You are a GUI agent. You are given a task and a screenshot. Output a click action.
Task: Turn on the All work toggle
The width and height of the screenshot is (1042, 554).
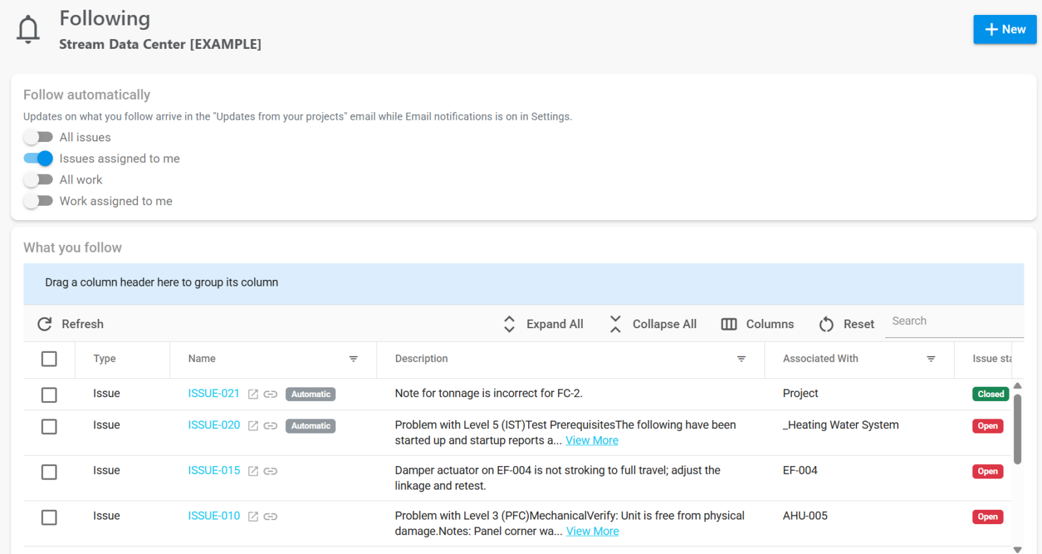coord(38,180)
